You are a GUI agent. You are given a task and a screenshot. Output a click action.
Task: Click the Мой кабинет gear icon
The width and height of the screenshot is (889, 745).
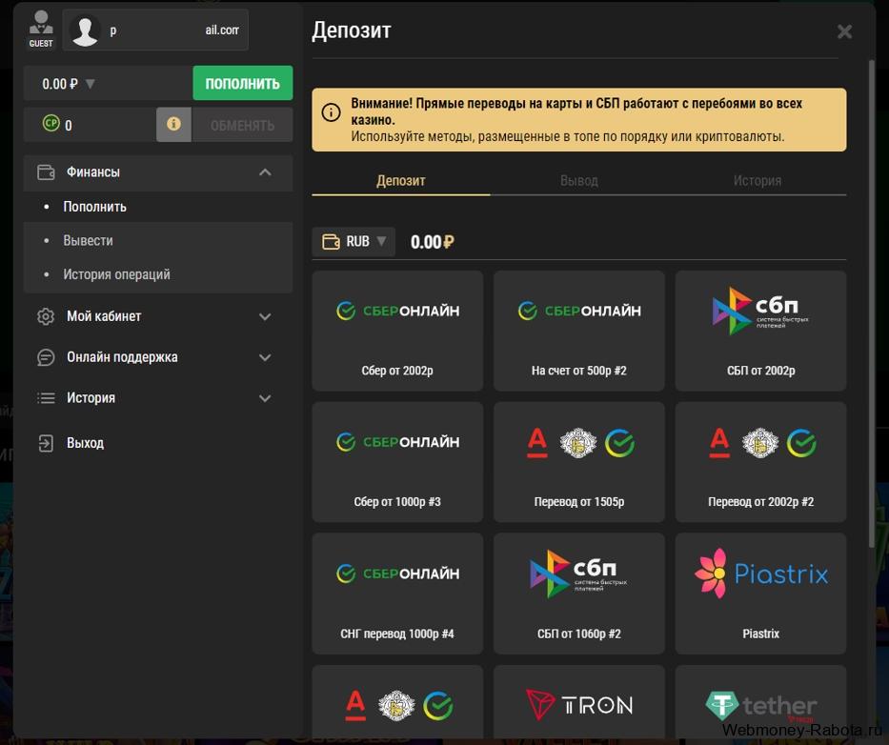coord(46,316)
